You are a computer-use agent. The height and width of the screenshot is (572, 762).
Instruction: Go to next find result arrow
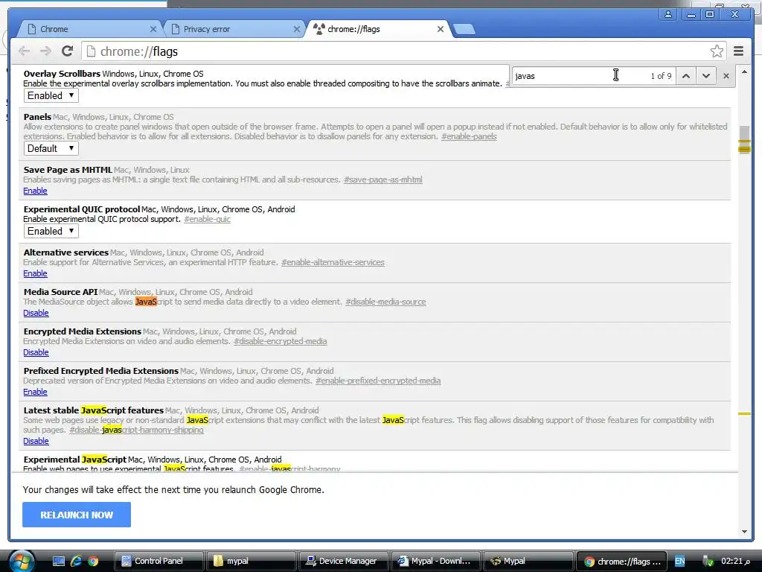[x=706, y=76]
